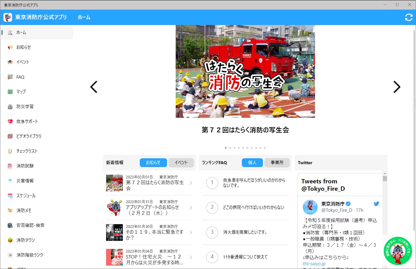Click the 東京消防庁 tweet profile avatar
This screenshot has width=416, height=269.
(310, 207)
